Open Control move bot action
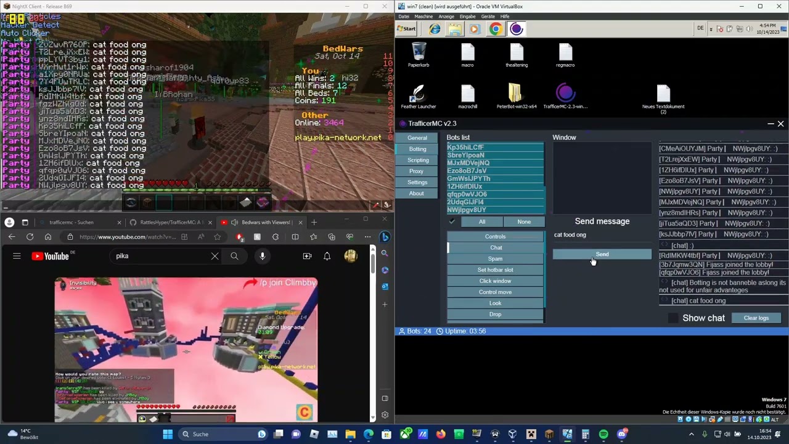Screen dimensions: 789x444 [x=495, y=292]
